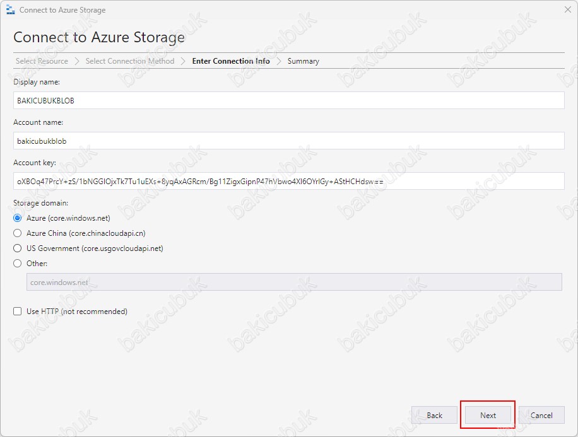578x437 pixels.
Task: Close the Connect to Azure Storage window
Action: (x=568, y=9)
